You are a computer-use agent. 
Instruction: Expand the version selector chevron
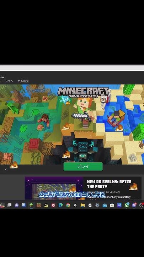6,169
